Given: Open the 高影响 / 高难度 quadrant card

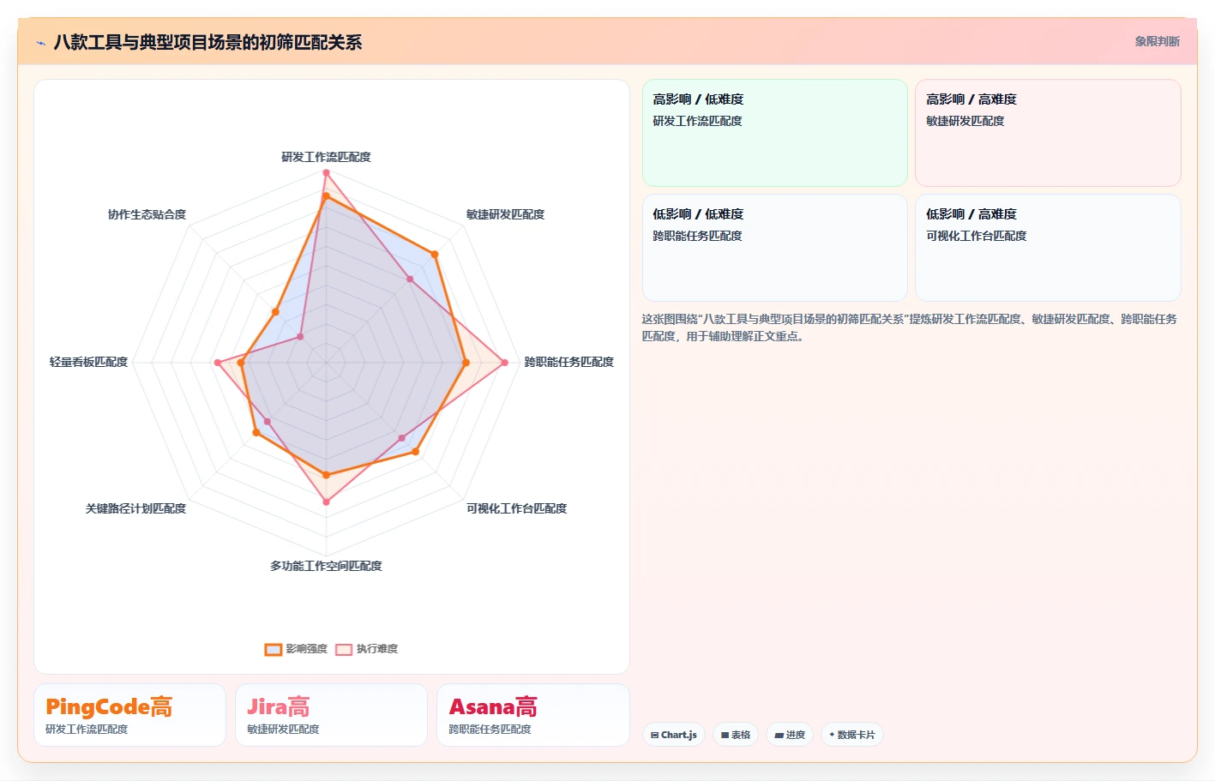Looking at the screenshot, I should point(1048,133).
